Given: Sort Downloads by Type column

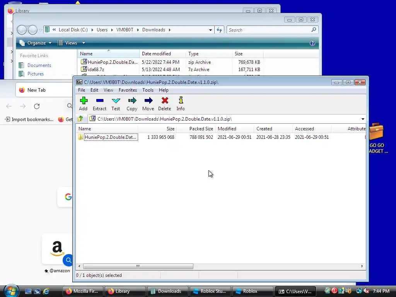Looking at the screenshot, I should (x=209, y=53).
